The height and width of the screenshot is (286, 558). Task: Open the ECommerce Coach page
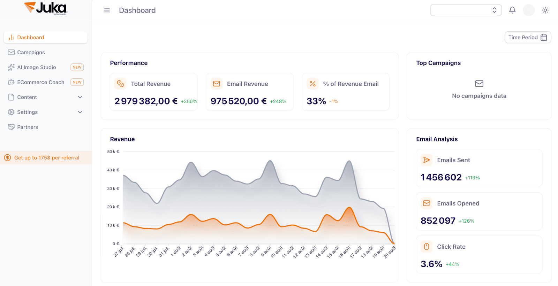click(41, 82)
